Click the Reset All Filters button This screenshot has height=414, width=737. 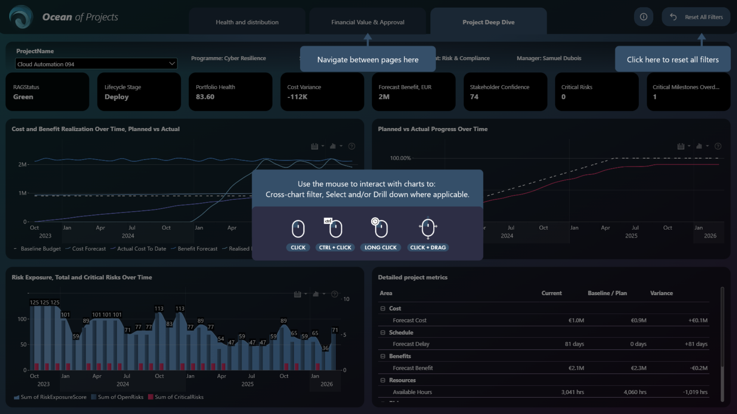(x=696, y=17)
